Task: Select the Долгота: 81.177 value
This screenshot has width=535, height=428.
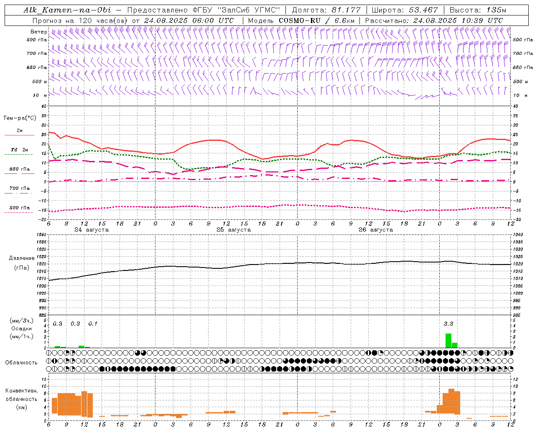Action: coord(326,10)
